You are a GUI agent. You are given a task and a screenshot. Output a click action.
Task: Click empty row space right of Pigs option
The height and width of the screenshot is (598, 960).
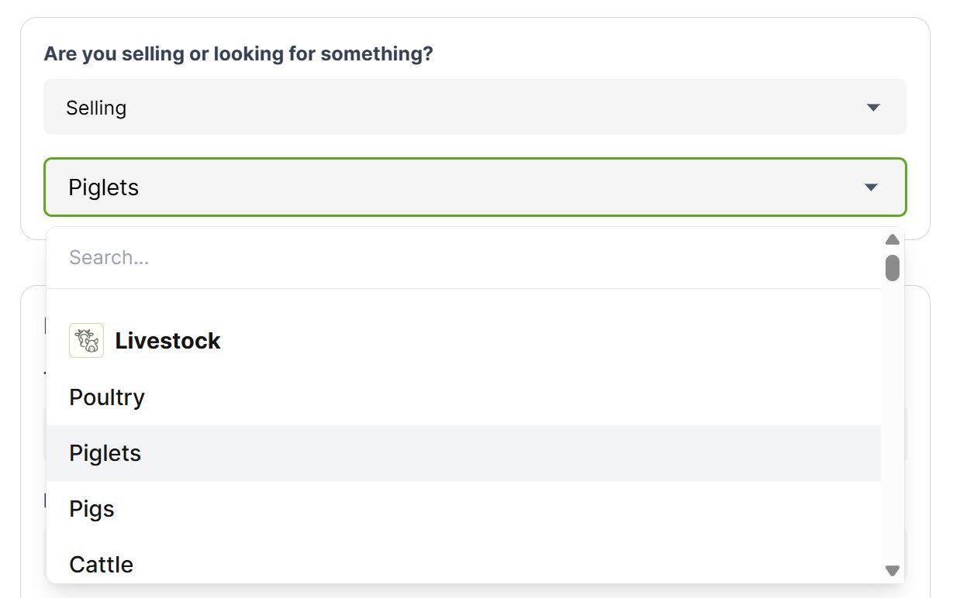pyautogui.click(x=496, y=509)
